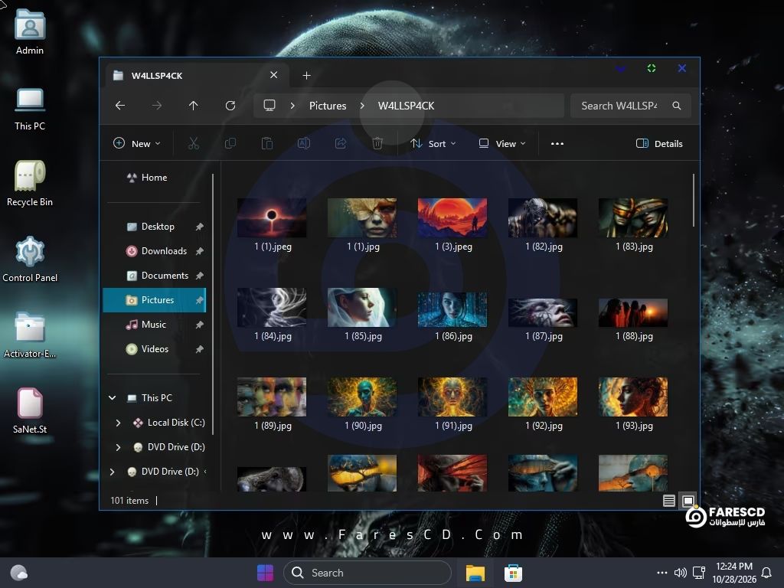
Task: Add a new Explorer tab
Action: (x=306, y=76)
